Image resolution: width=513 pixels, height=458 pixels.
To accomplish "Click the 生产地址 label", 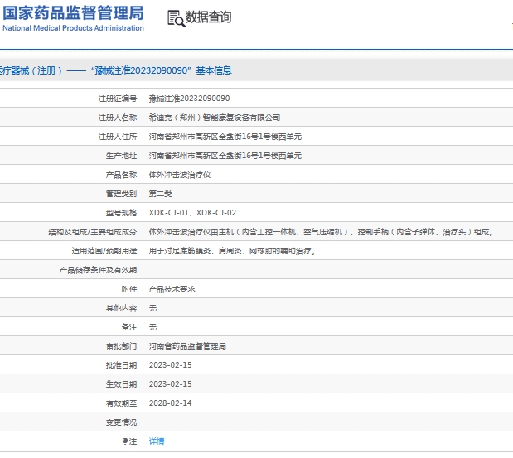I will (x=121, y=156).
